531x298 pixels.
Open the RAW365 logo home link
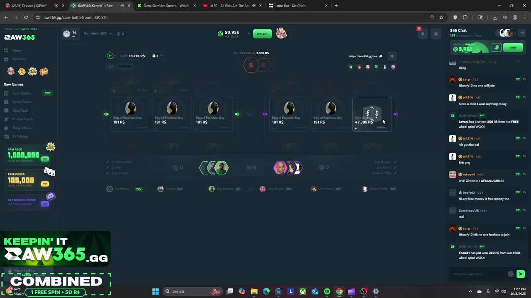click(19, 37)
